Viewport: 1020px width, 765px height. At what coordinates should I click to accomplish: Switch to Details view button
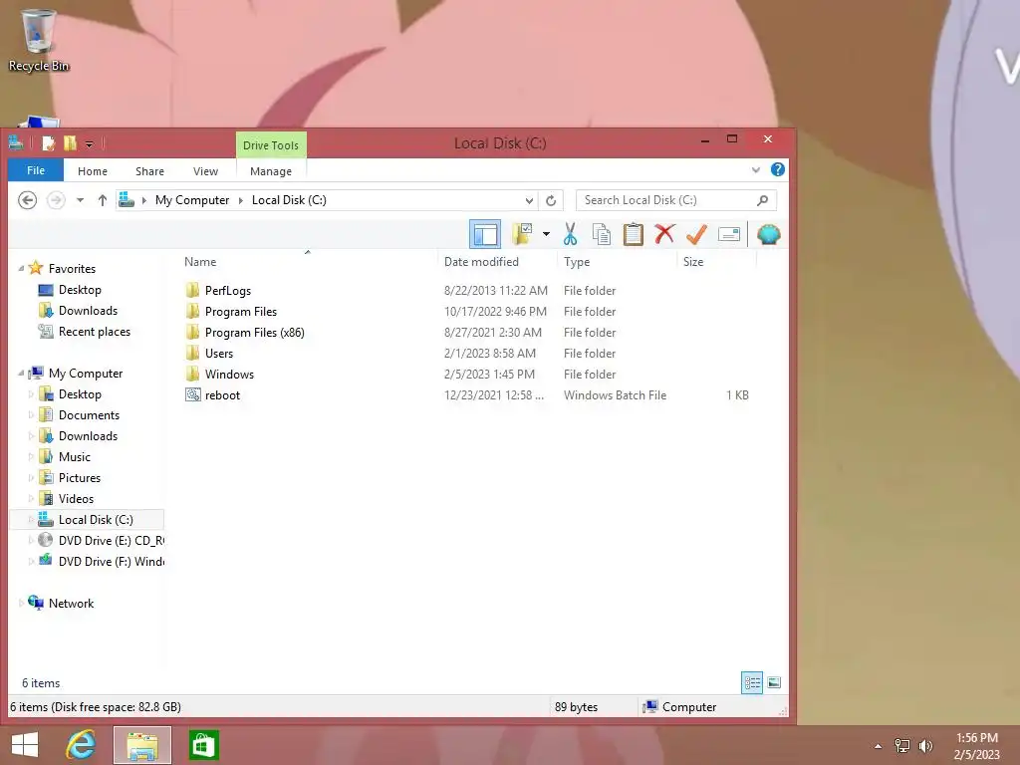[752, 682]
